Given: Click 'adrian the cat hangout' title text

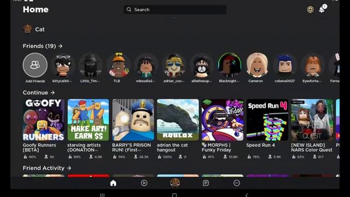Looking at the screenshot, I should 172,147.
